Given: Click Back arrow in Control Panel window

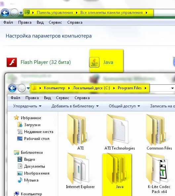Looking at the screenshot, I should 5,13.
